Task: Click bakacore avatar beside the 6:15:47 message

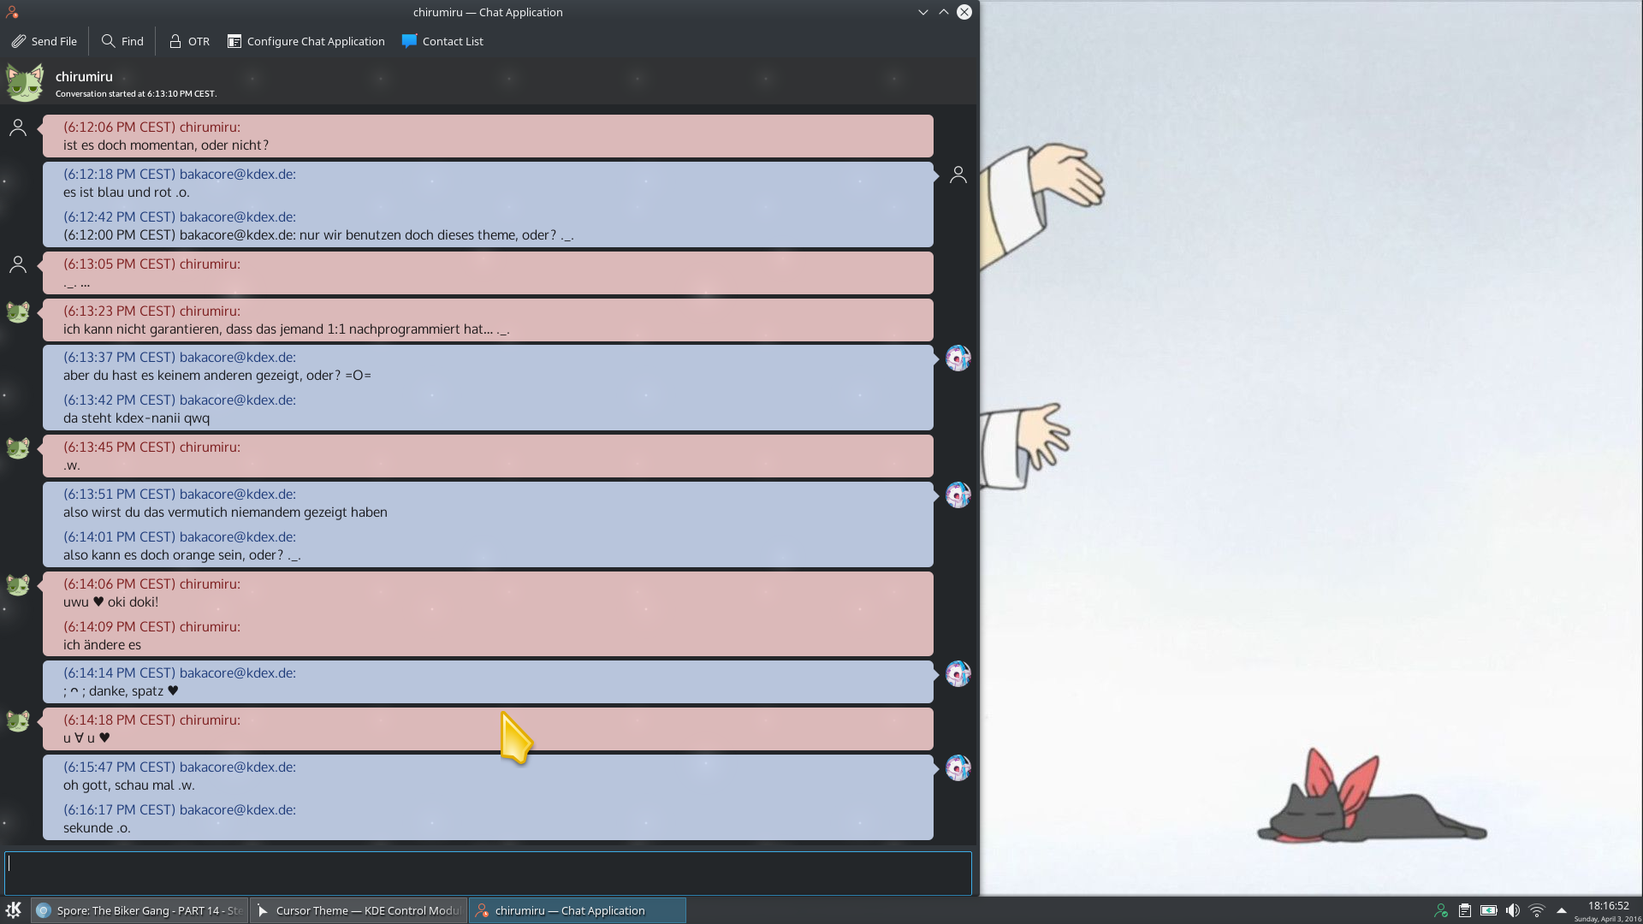Action: tap(958, 768)
